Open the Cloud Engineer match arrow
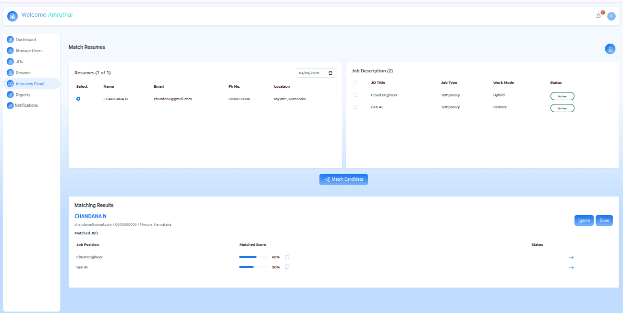Screen dimensions: 623x313 [x=571, y=257]
